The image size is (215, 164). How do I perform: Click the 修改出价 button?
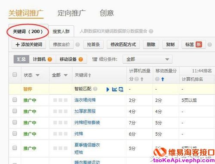pyautogui.click(x=61, y=45)
